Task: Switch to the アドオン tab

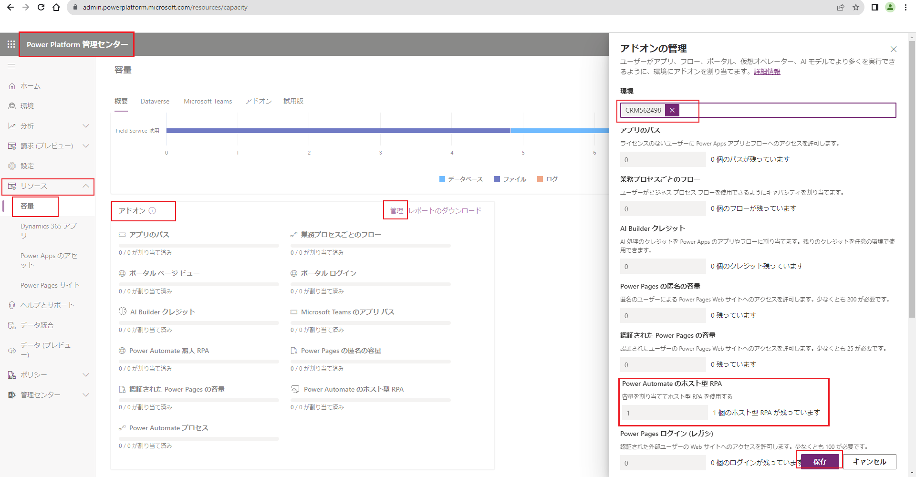Action: coord(259,101)
